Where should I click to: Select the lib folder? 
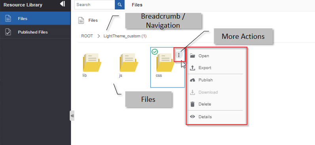pyautogui.click(x=92, y=63)
